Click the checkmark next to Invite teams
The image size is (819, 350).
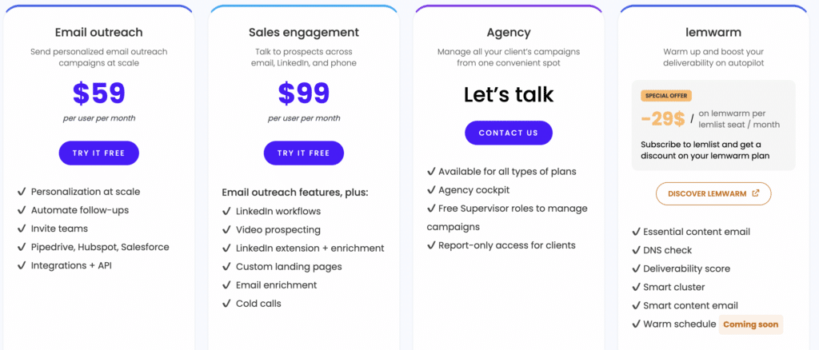click(22, 229)
